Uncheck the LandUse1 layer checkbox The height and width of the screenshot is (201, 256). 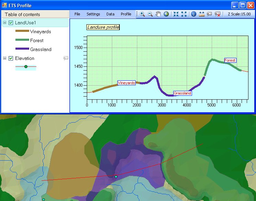tap(11, 23)
